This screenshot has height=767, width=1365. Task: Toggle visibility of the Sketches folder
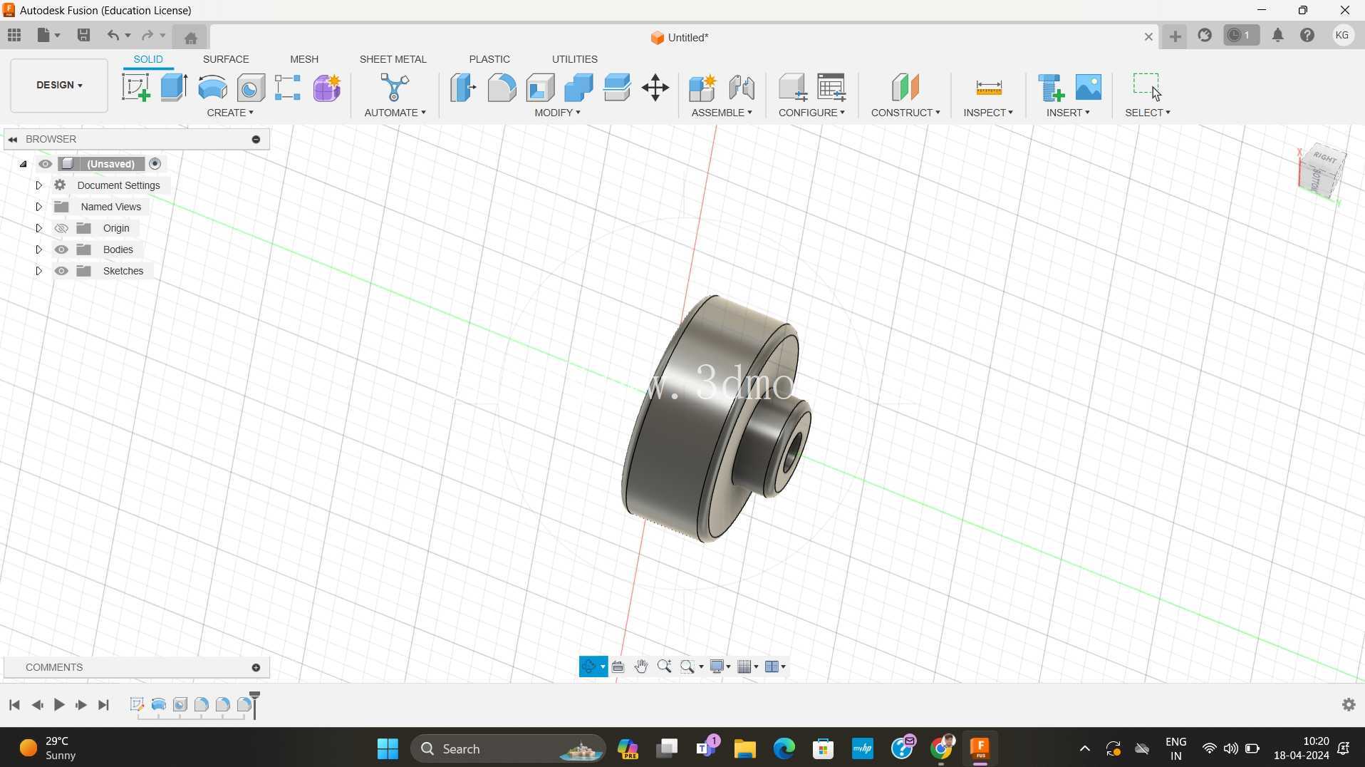coord(62,271)
